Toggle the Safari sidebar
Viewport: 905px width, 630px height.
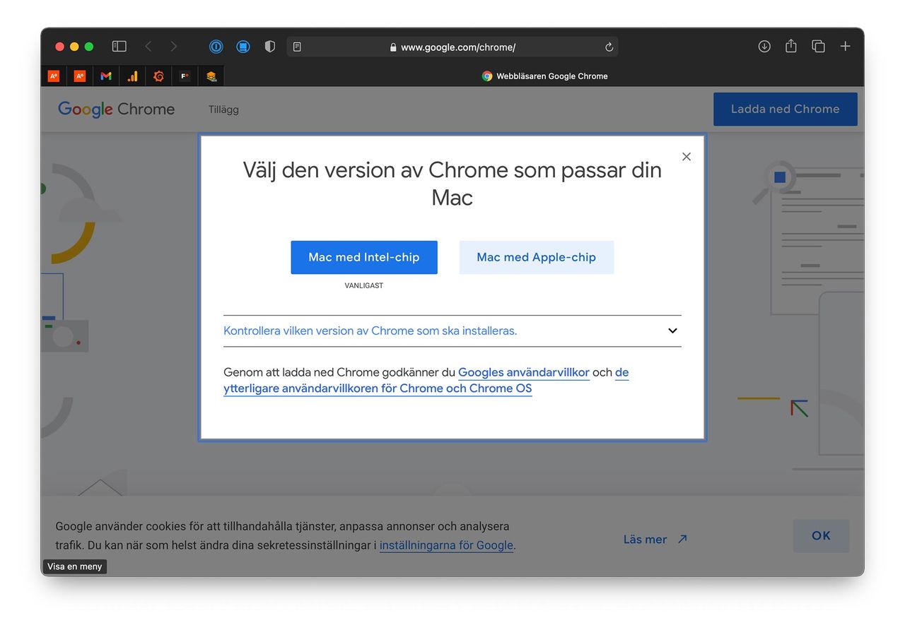119,47
